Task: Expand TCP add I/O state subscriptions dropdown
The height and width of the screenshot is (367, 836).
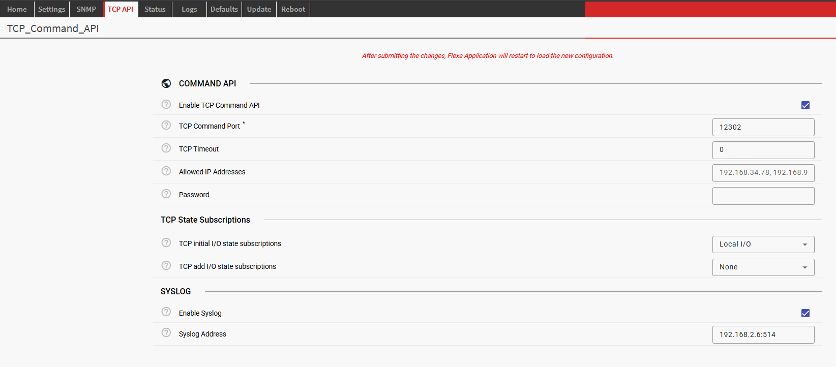Action: tap(763, 267)
